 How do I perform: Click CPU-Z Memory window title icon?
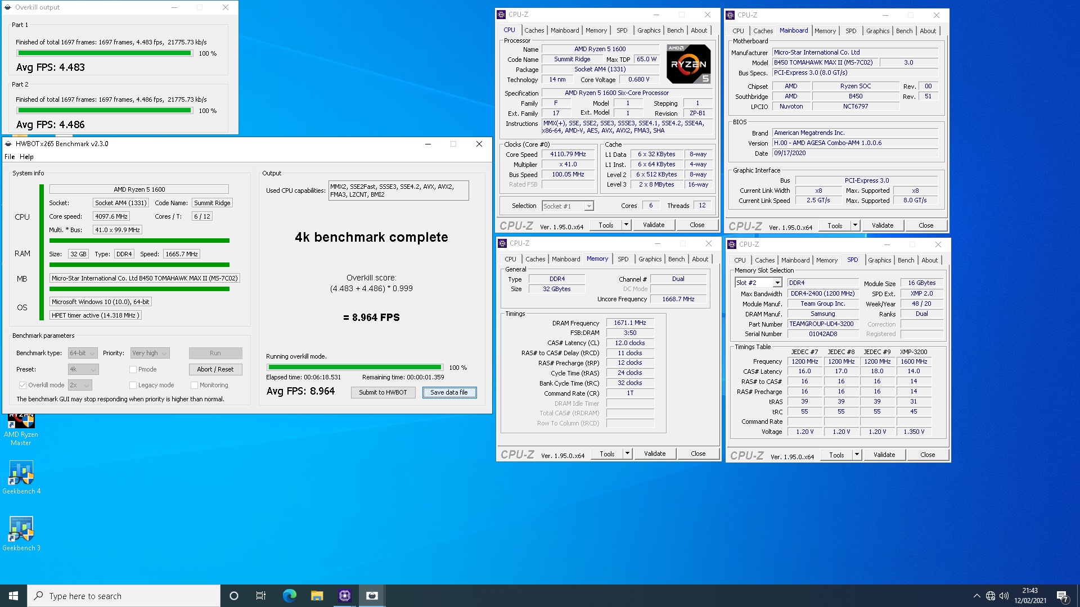point(502,243)
